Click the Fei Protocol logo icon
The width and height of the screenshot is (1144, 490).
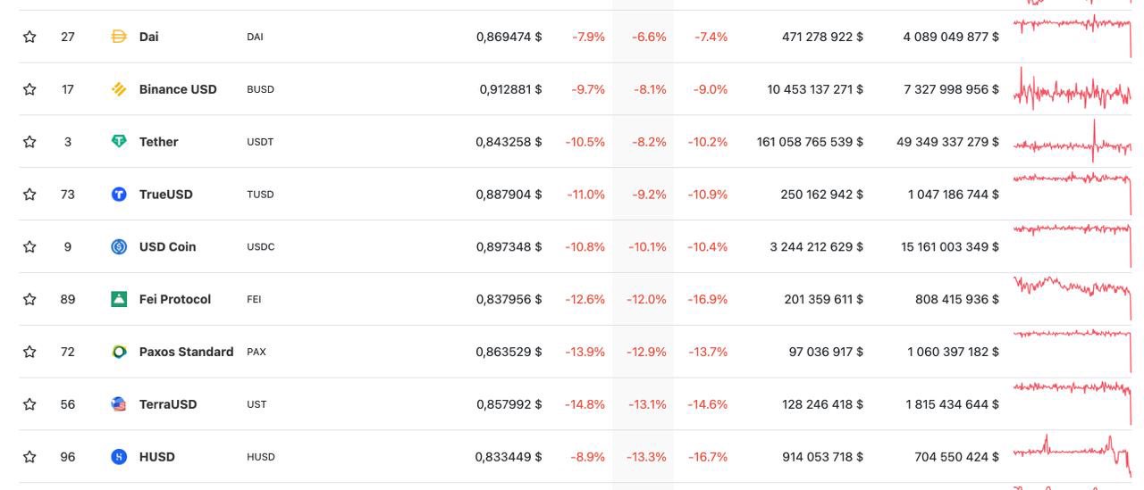coord(119,299)
